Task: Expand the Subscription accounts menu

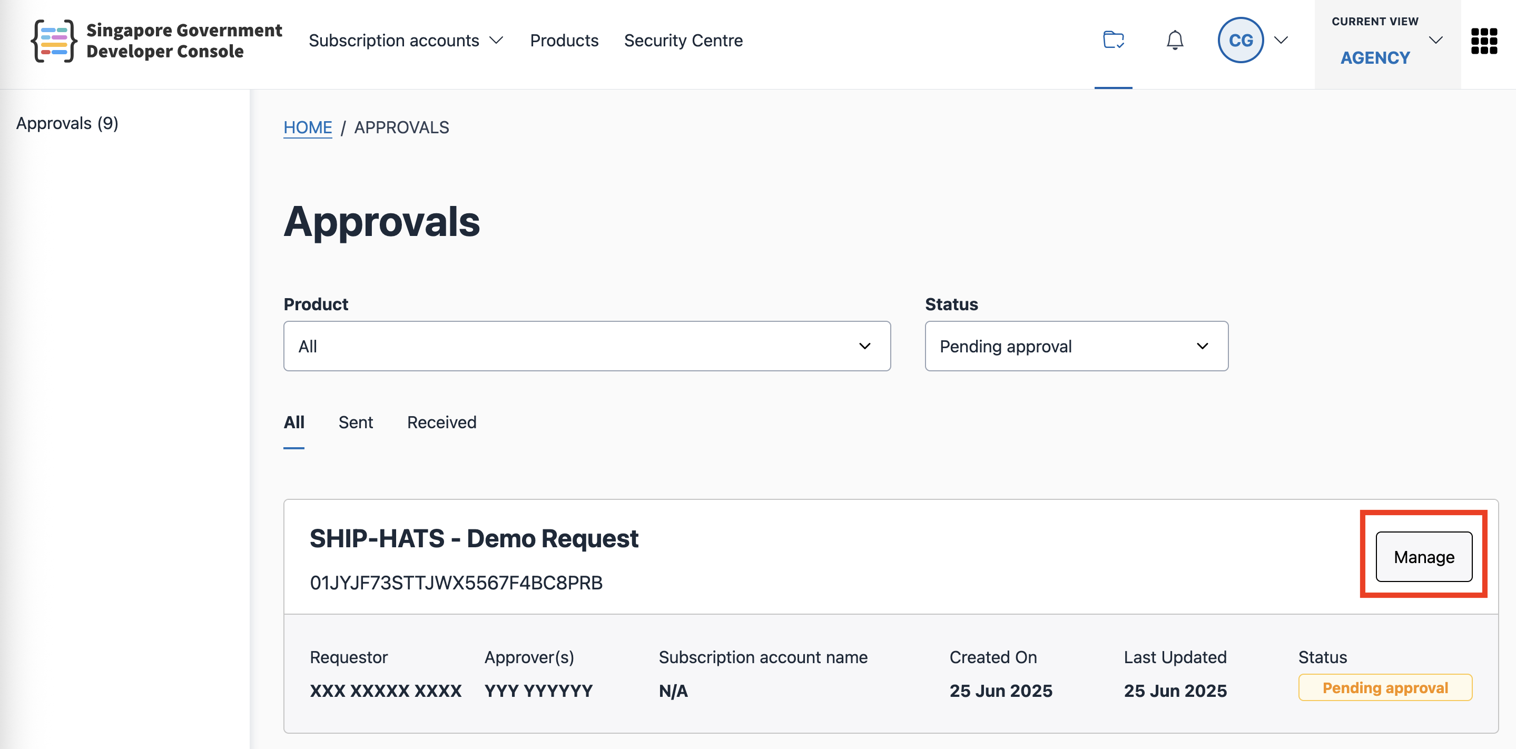Action: click(406, 40)
